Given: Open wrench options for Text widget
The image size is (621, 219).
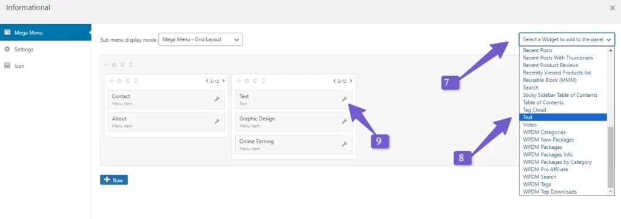Looking at the screenshot, I should point(344,99).
